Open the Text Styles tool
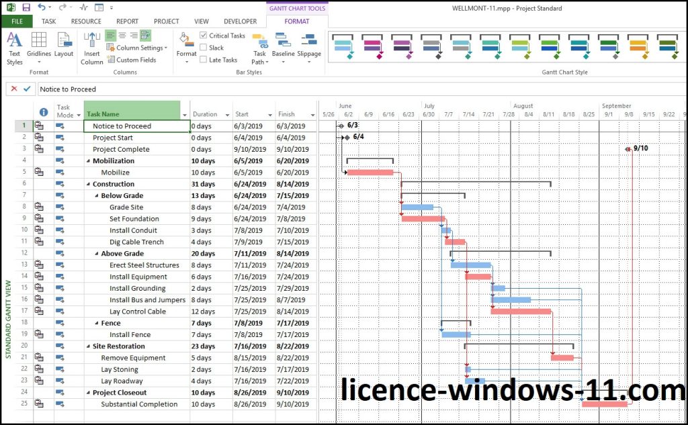Viewport: 688px width, 425px height. (x=14, y=47)
